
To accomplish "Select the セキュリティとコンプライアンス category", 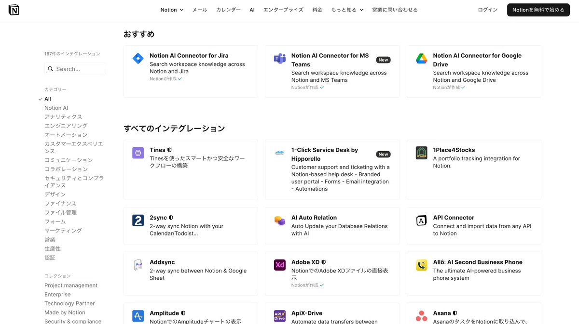I will 74,181.
